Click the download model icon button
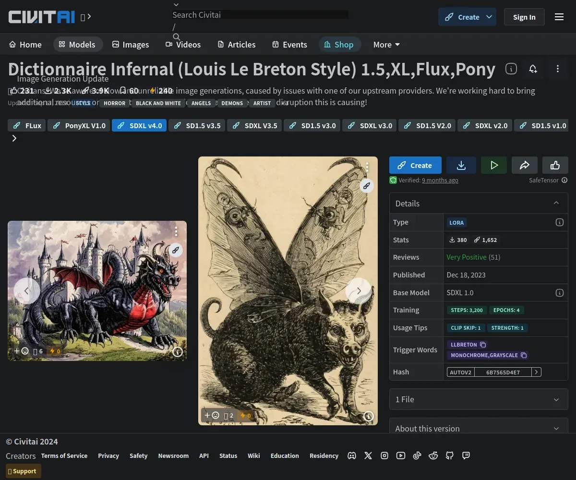This screenshot has height=480, width=576. click(461, 165)
